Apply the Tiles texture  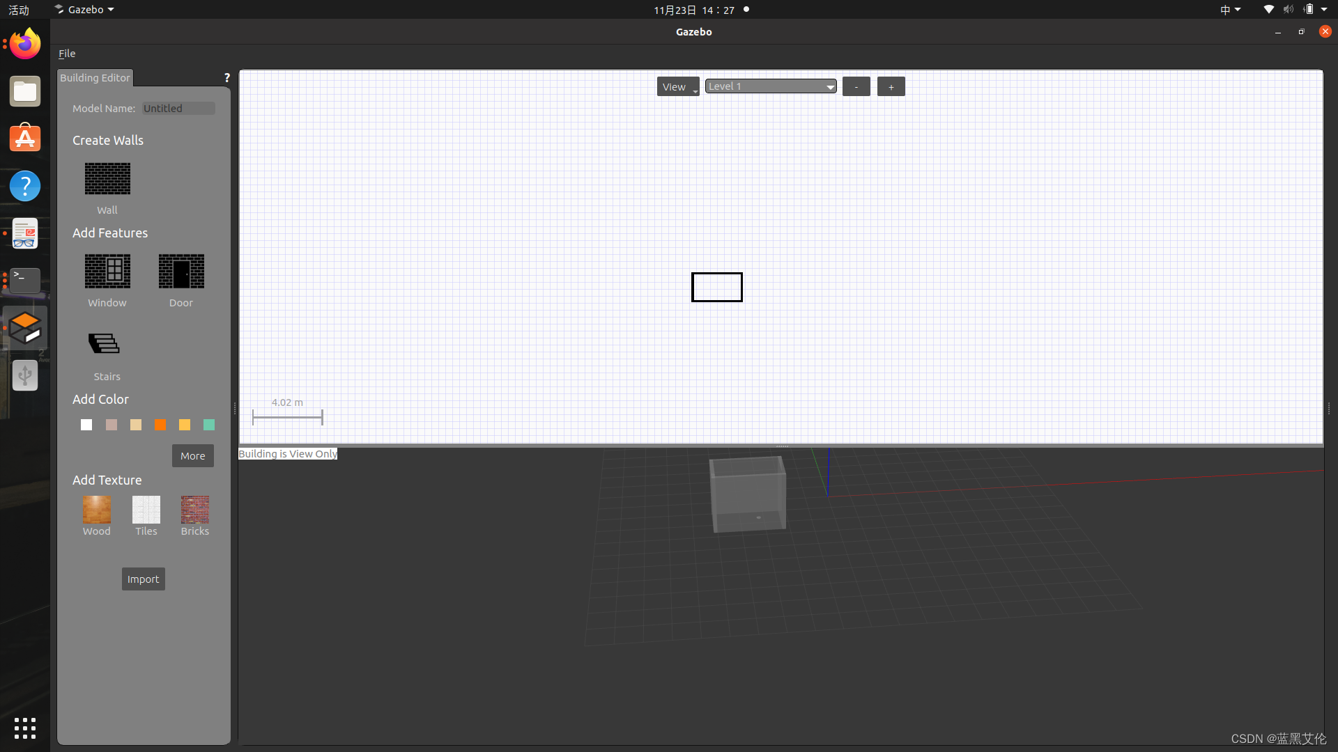click(146, 510)
